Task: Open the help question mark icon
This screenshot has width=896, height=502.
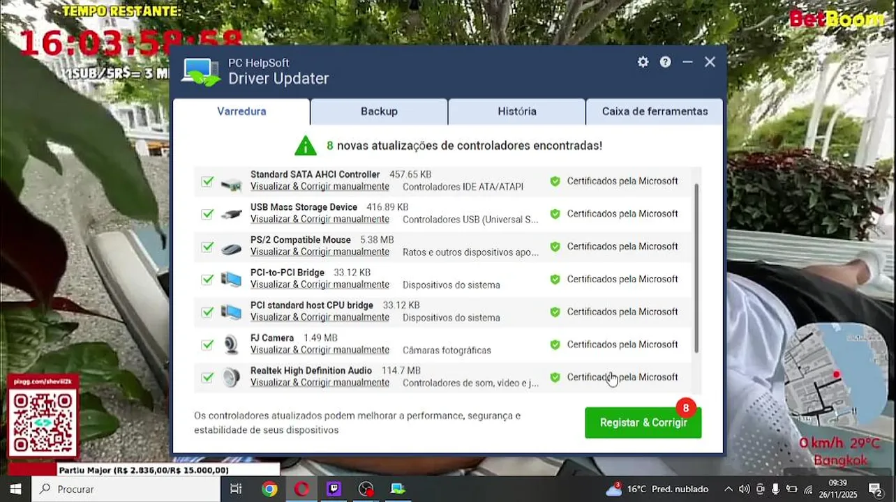Action: point(666,62)
